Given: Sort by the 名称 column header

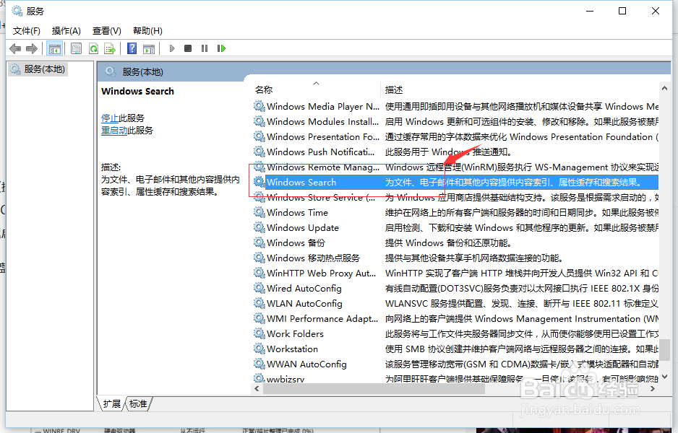Looking at the screenshot, I should [x=263, y=89].
